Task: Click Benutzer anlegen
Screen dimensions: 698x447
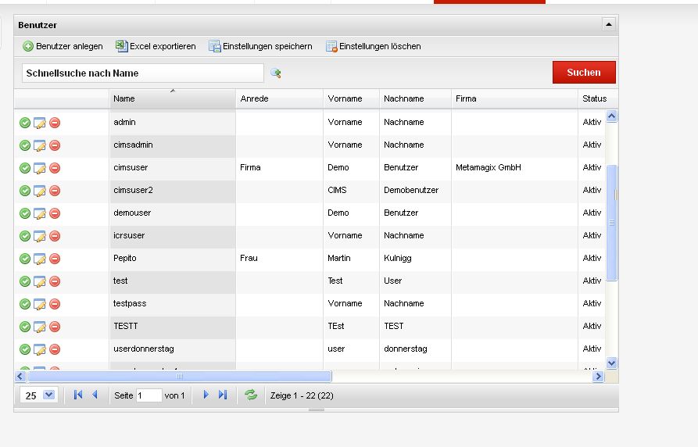Action: [x=63, y=46]
